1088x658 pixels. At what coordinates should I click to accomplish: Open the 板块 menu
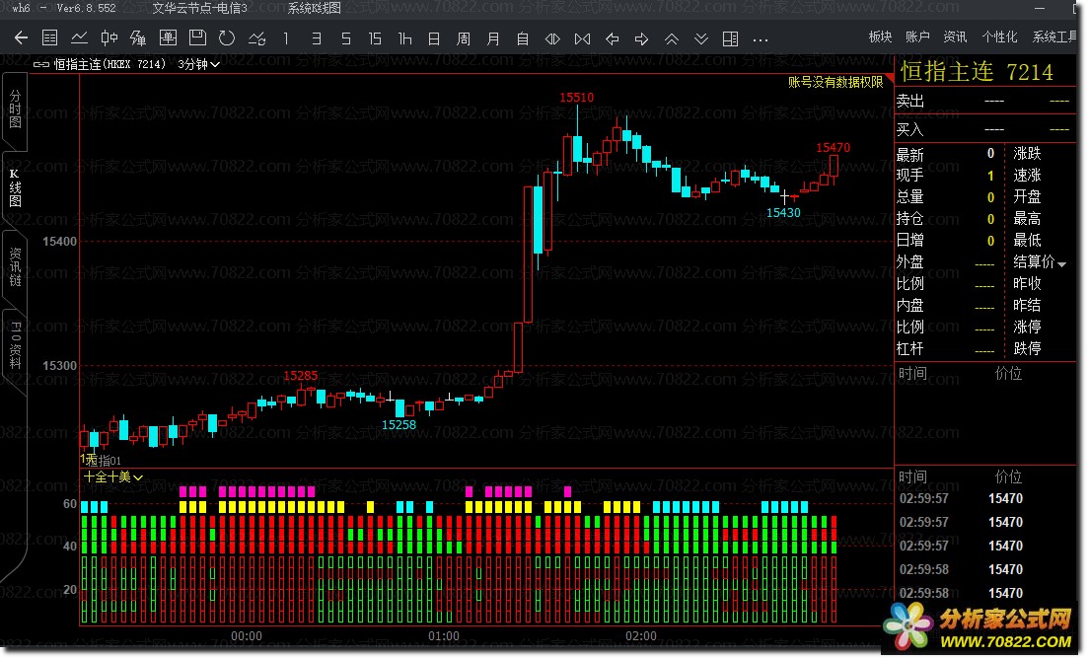click(x=880, y=37)
